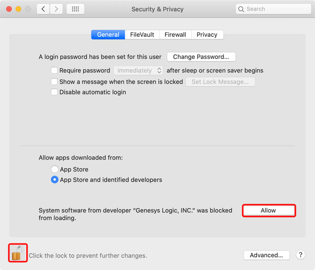315x270 pixels.
Task: Open the Advanced settings dialog
Action: pos(266,255)
